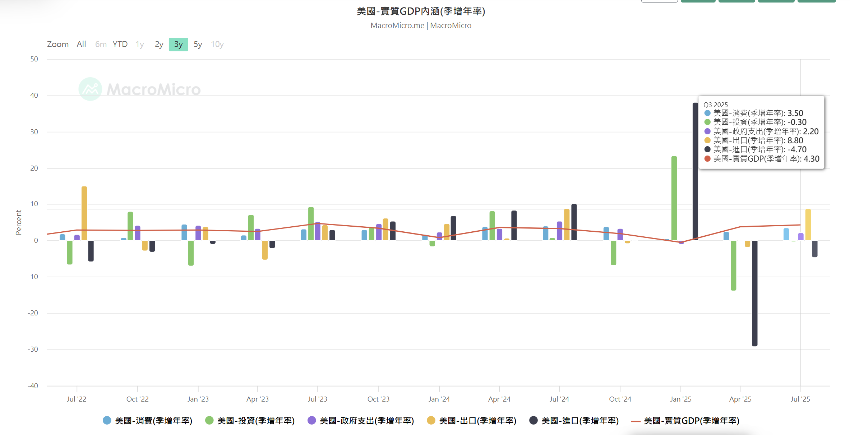Screen dimensions: 850x435
Task: Set zoom range to 2y
Action: [159, 44]
